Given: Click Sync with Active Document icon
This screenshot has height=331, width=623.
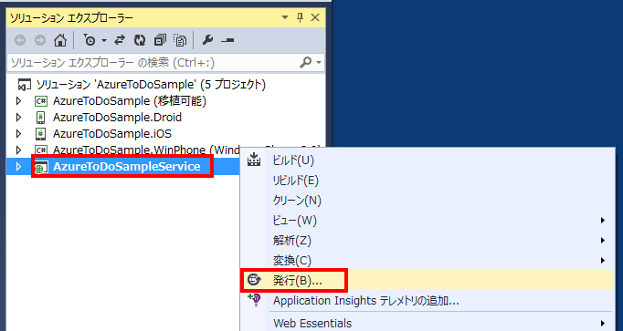Looking at the screenshot, I should [x=120, y=40].
